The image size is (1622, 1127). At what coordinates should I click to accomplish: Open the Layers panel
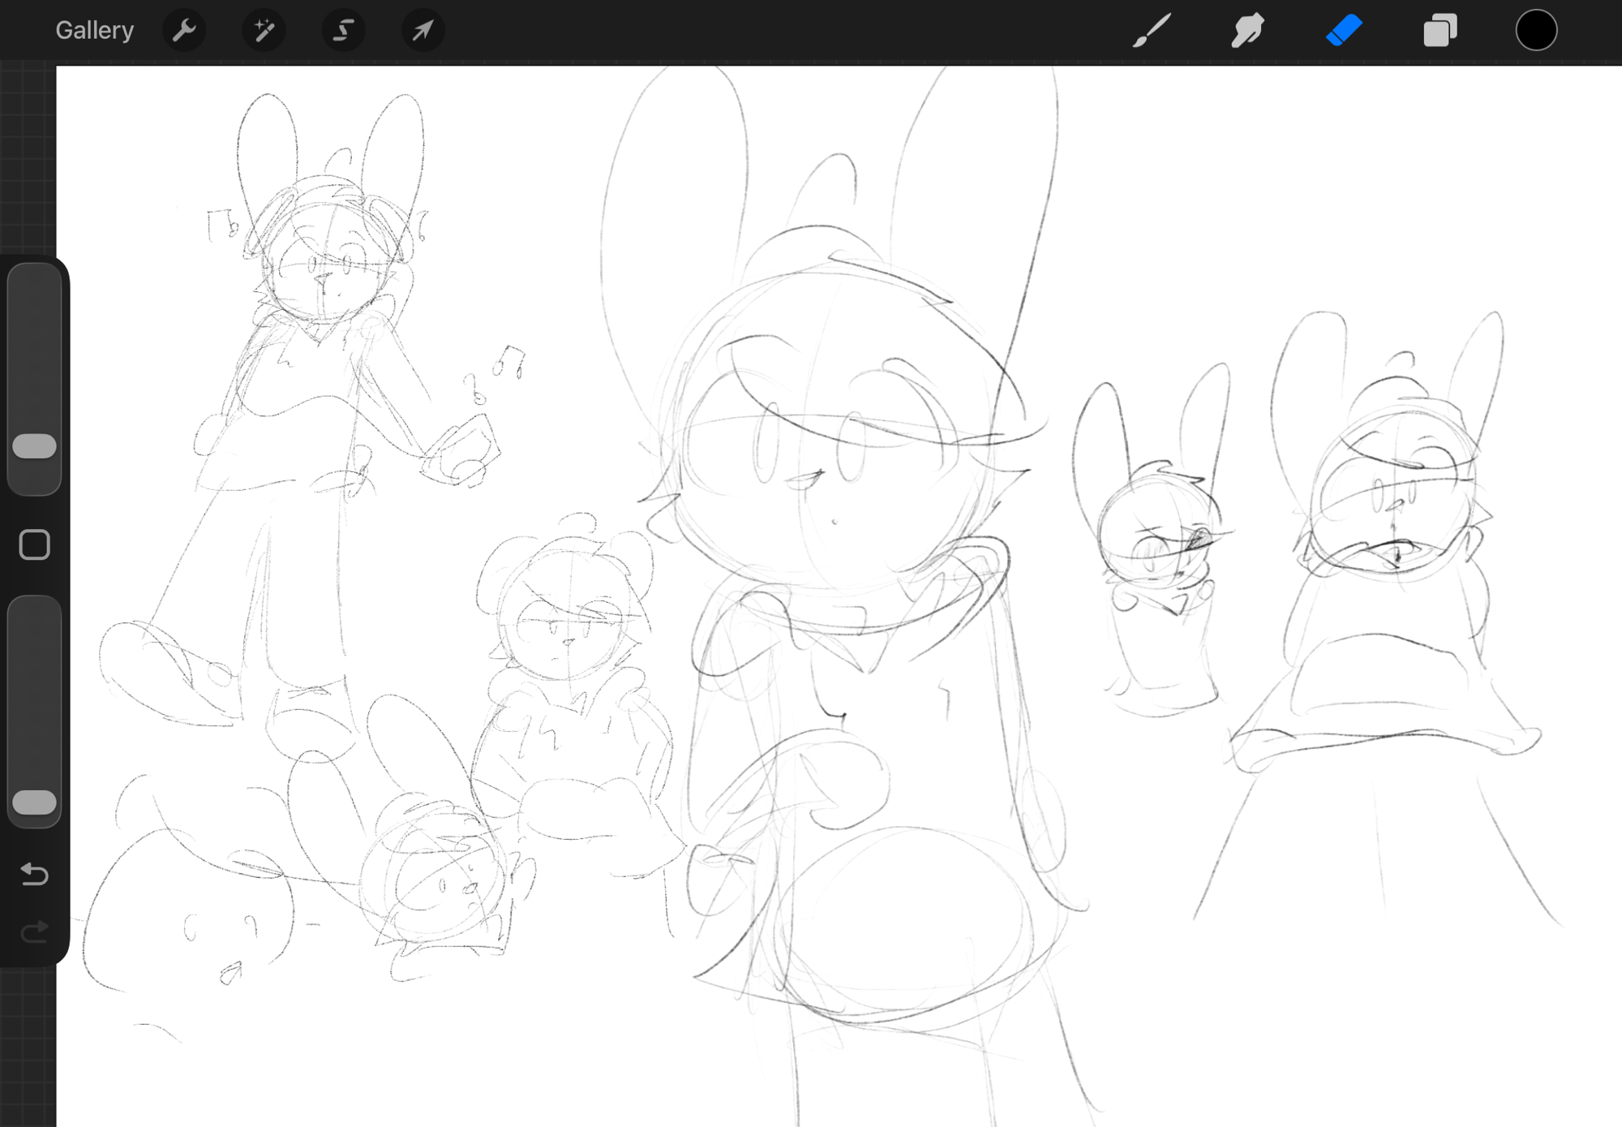pos(1440,31)
